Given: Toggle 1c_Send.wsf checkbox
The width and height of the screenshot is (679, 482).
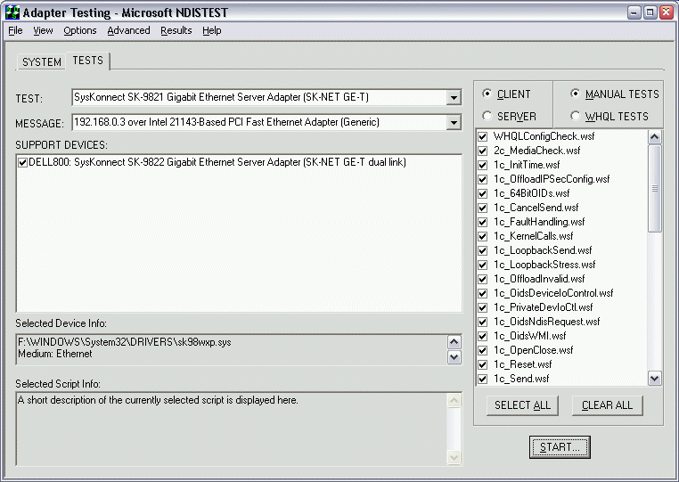Looking at the screenshot, I should [482, 380].
